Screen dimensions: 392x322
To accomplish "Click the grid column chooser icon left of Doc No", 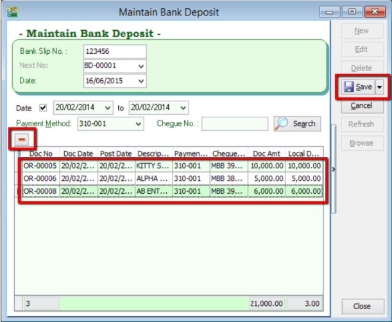I will [x=17, y=154].
